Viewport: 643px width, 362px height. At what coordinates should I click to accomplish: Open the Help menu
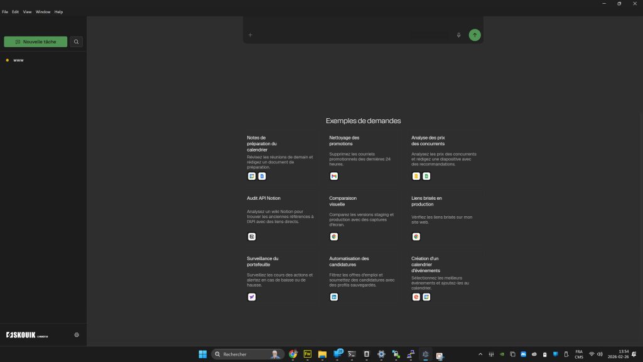pyautogui.click(x=58, y=12)
